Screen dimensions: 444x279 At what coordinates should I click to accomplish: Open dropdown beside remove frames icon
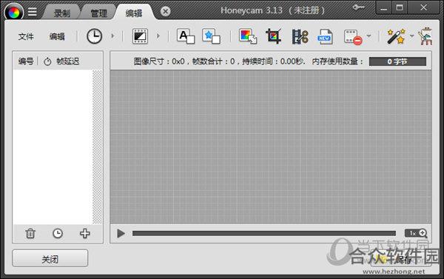[369, 36]
